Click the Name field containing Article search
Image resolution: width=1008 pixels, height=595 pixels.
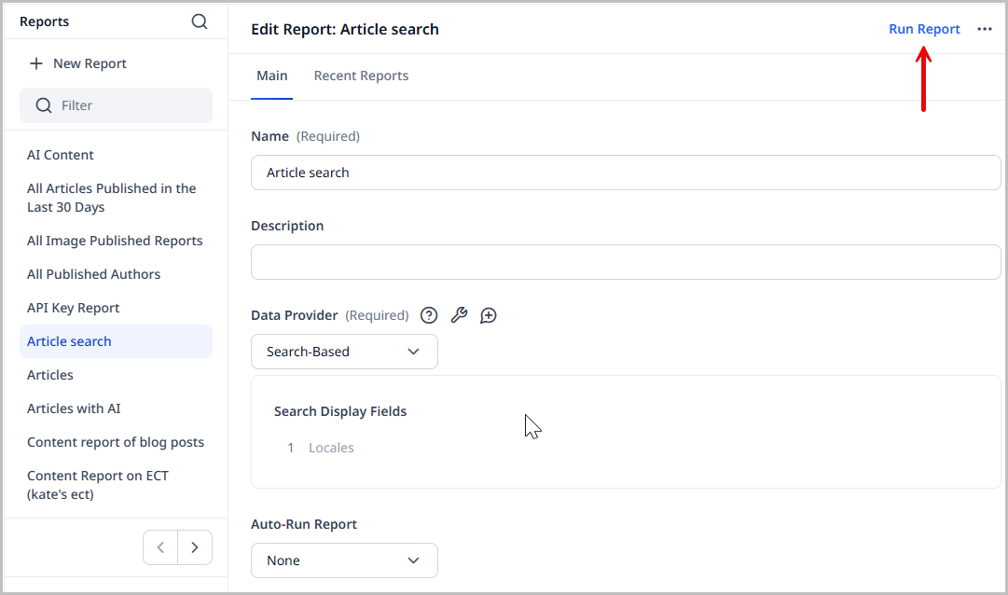coord(625,173)
